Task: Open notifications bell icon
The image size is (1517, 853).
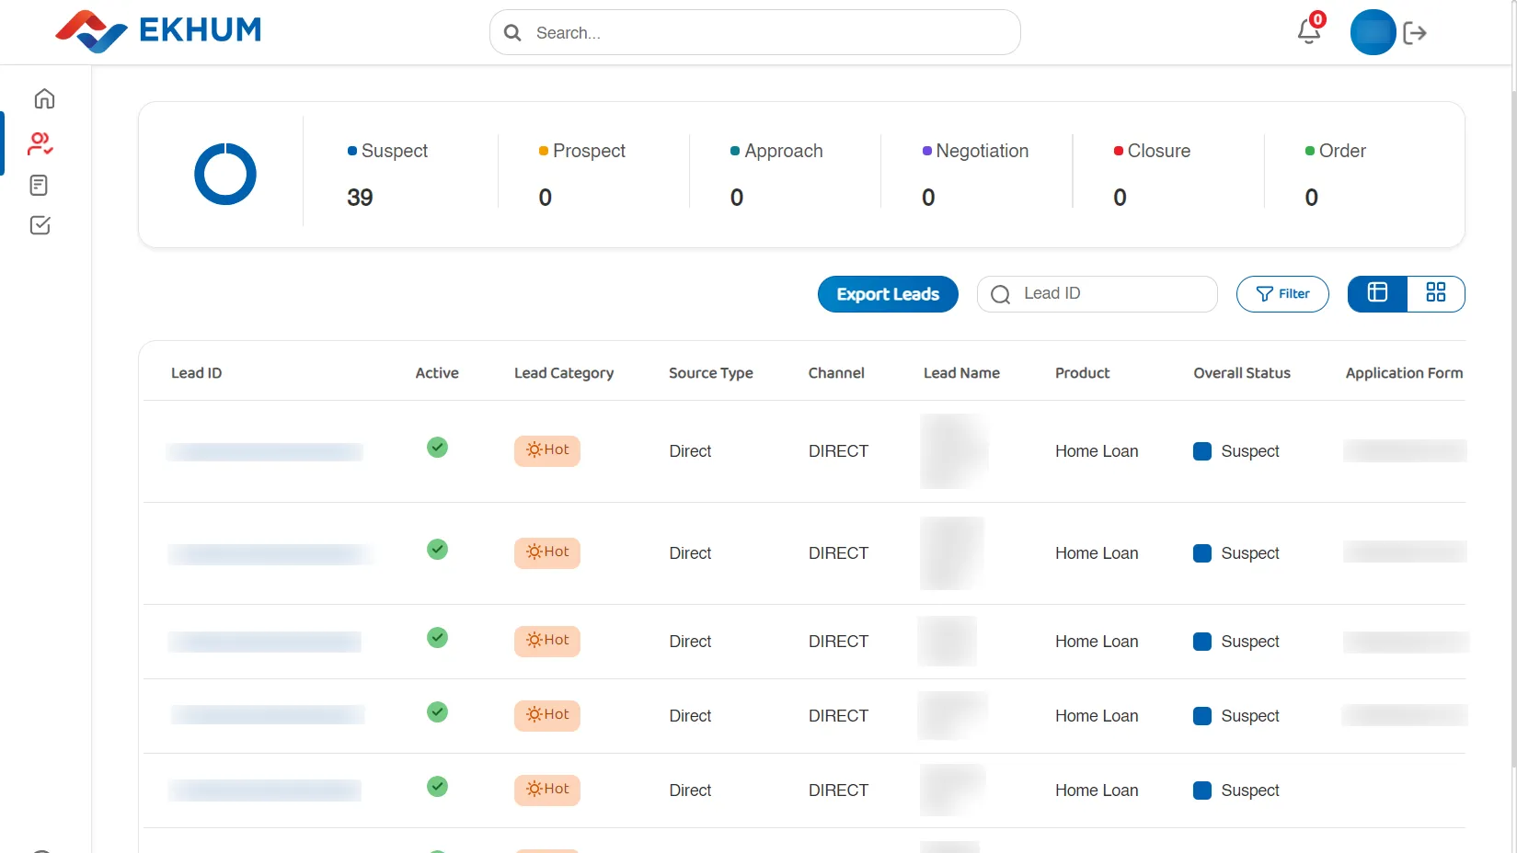Action: tap(1309, 30)
